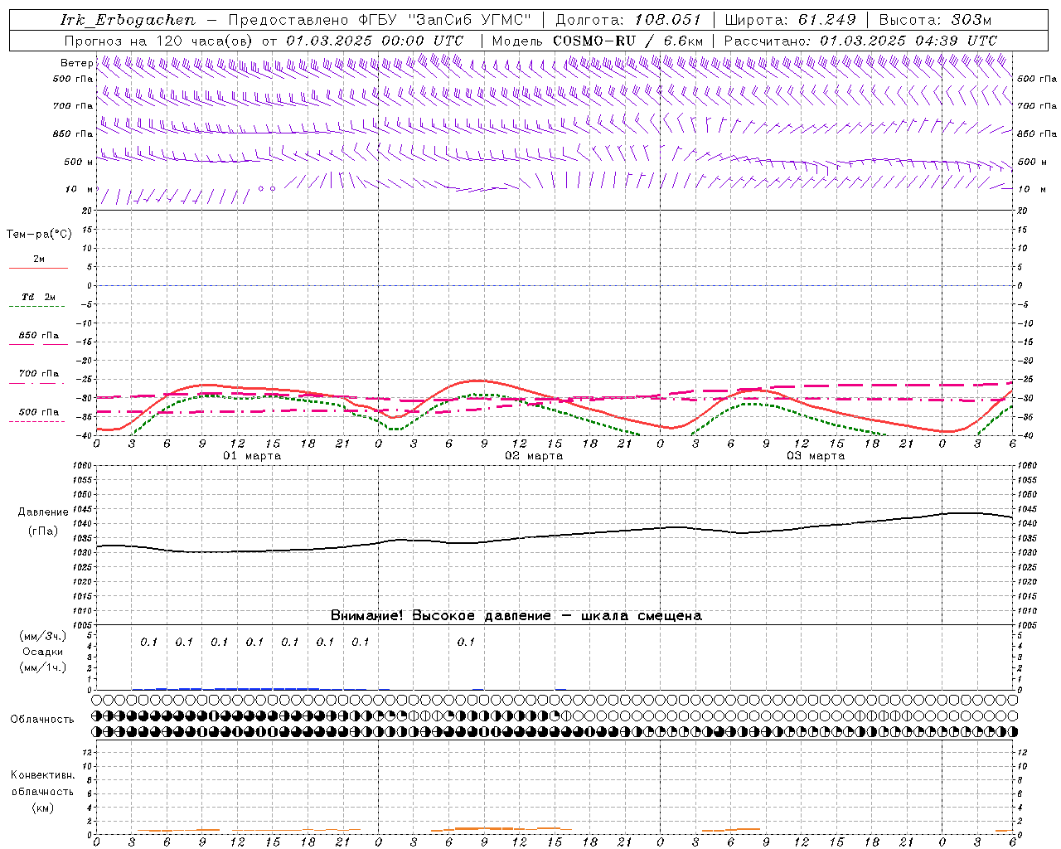Select the 03 марта date label
Image resolution: width=1061 pixels, height=849 pixels.
pyautogui.click(x=816, y=456)
